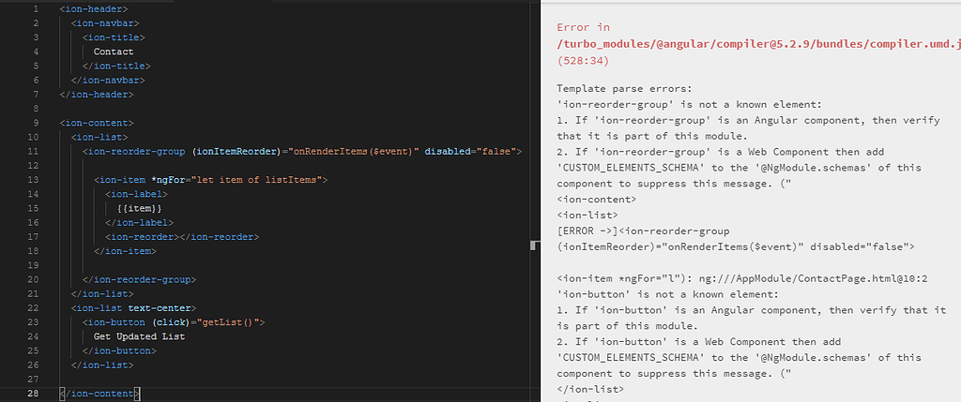Click the <ion-reorder></ion-reorder> element on line 17
Screen dimensions: 961x402
[183, 237]
